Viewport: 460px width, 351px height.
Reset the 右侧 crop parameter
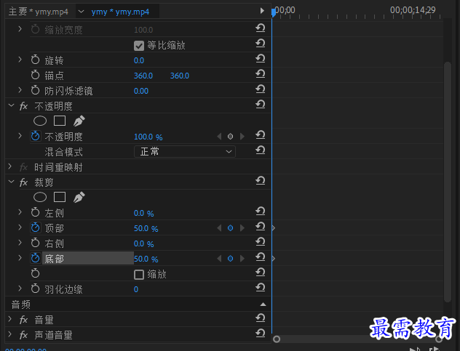click(x=261, y=242)
